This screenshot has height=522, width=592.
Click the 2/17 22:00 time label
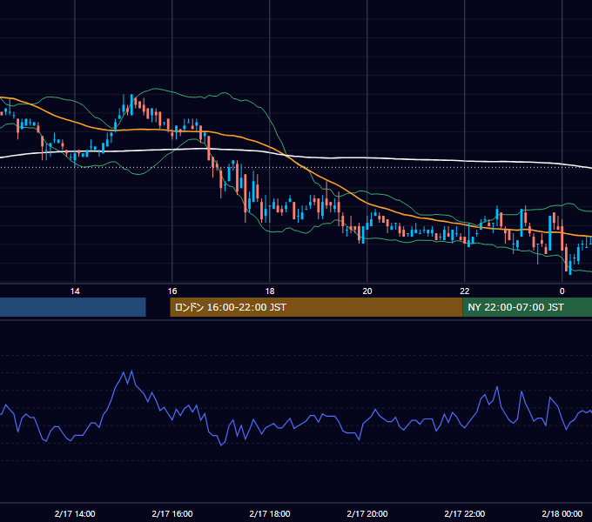point(464,513)
